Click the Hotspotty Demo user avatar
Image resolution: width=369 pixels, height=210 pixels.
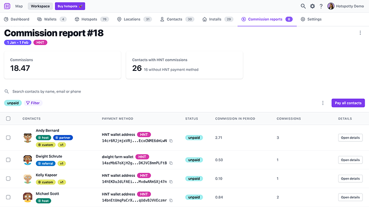331,6
